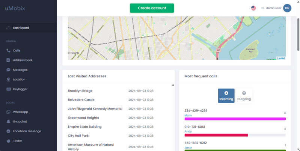This screenshot has width=300, height=151.
Task: Click the addresses list scroll-up arrow
Action: tap(173, 85)
